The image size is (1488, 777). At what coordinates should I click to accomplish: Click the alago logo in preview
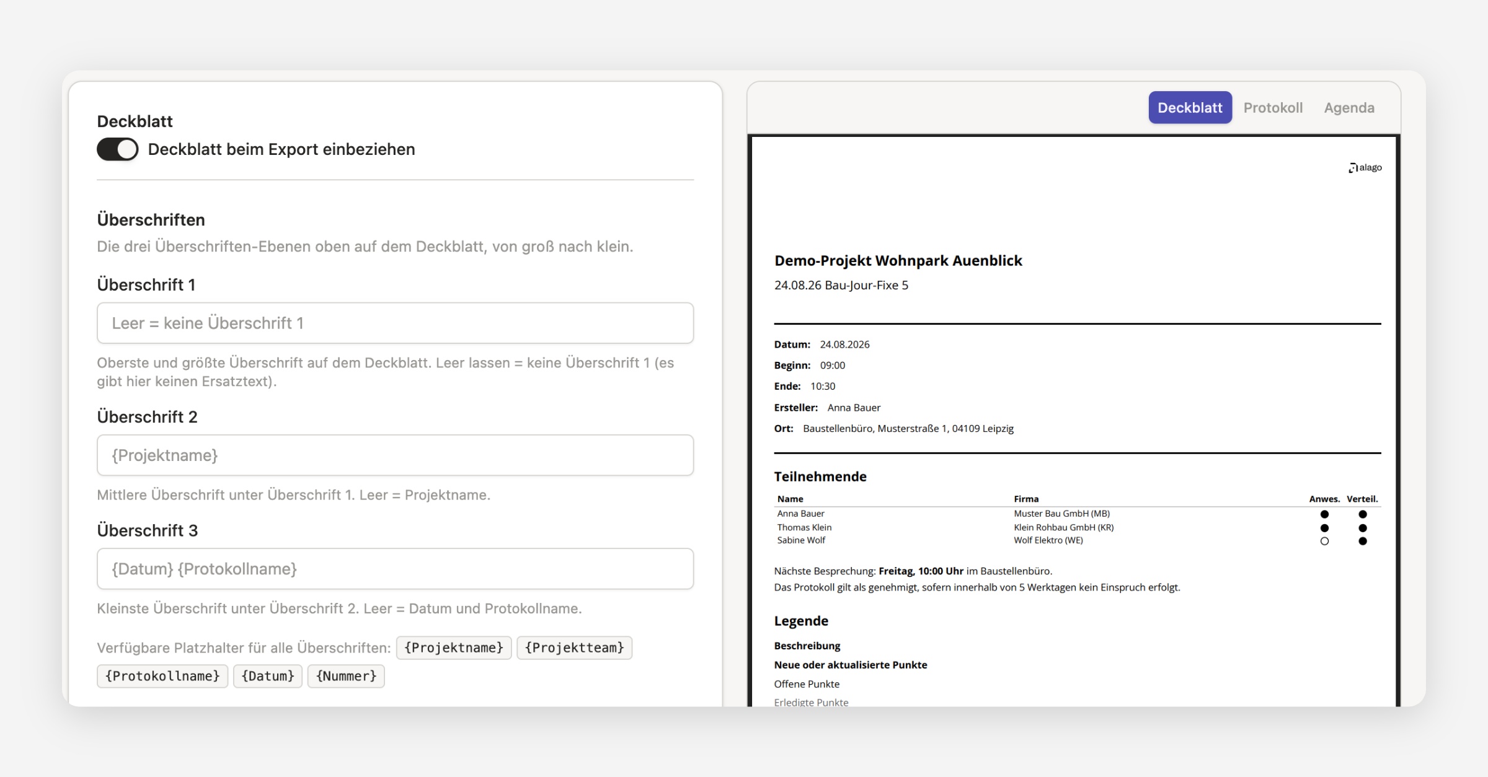pos(1365,167)
